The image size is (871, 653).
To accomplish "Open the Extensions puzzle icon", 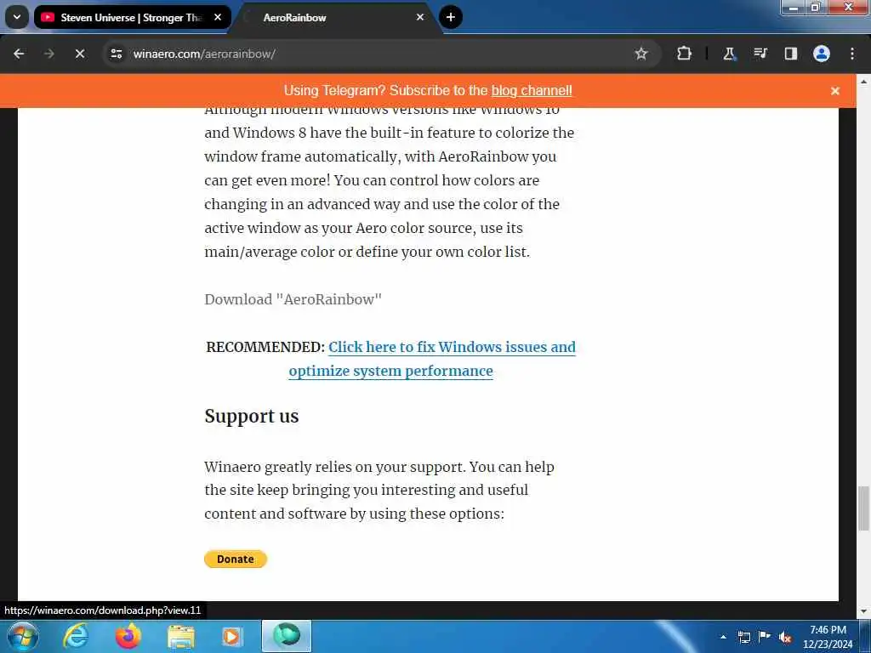I will pyautogui.click(x=685, y=54).
